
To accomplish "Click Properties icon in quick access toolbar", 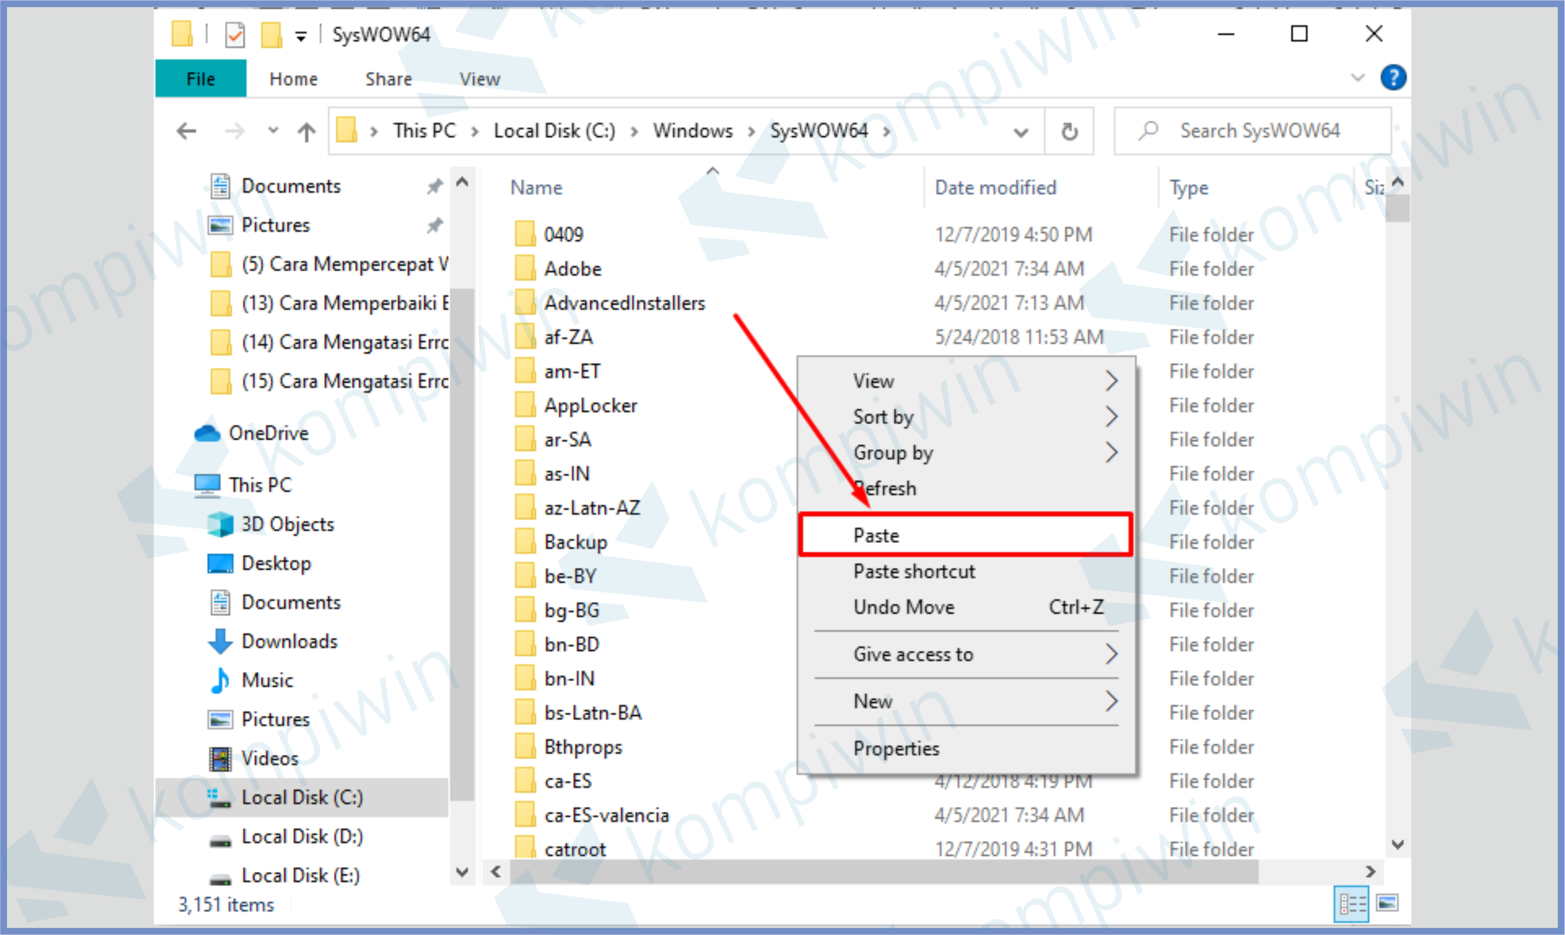I will (x=235, y=34).
